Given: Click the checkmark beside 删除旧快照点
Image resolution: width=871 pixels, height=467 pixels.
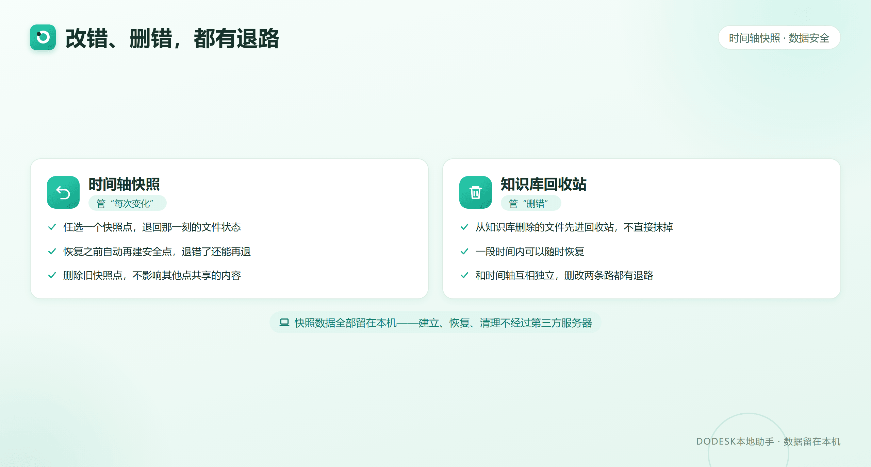Looking at the screenshot, I should pos(52,275).
